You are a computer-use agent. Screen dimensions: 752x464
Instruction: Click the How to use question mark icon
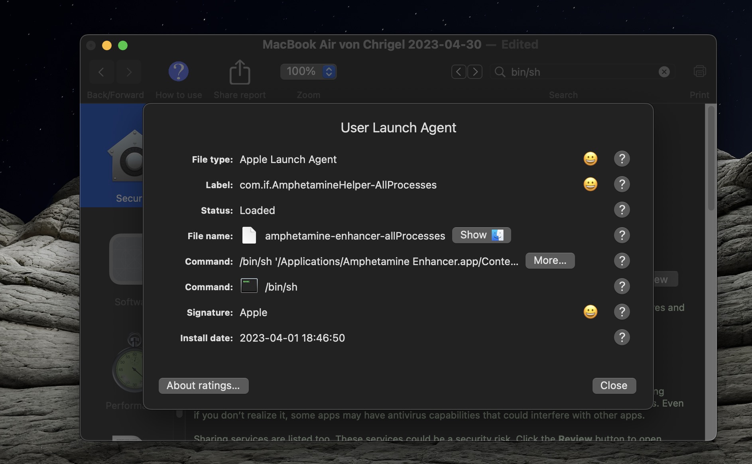tap(179, 72)
